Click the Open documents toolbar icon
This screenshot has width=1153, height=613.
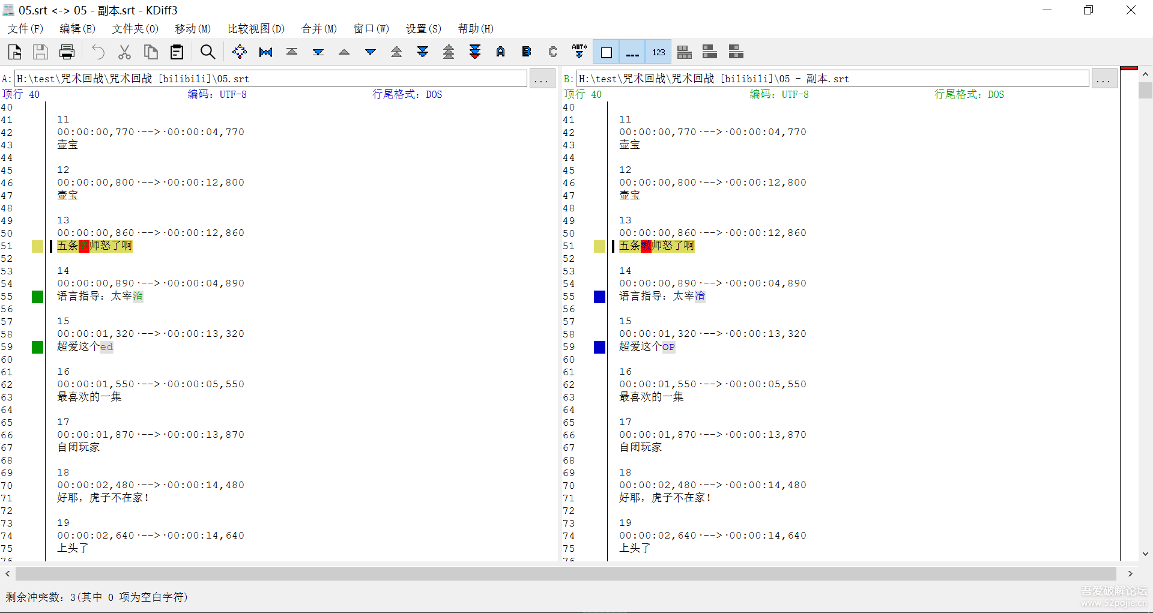click(15, 52)
